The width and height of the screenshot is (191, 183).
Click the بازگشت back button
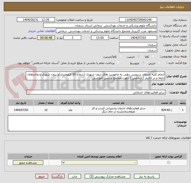(x=58, y=176)
